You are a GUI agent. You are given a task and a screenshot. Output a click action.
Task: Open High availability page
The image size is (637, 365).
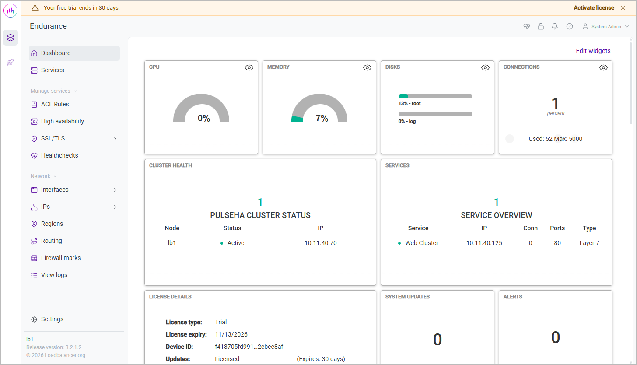pyautogui.click(x=74, y=121)
